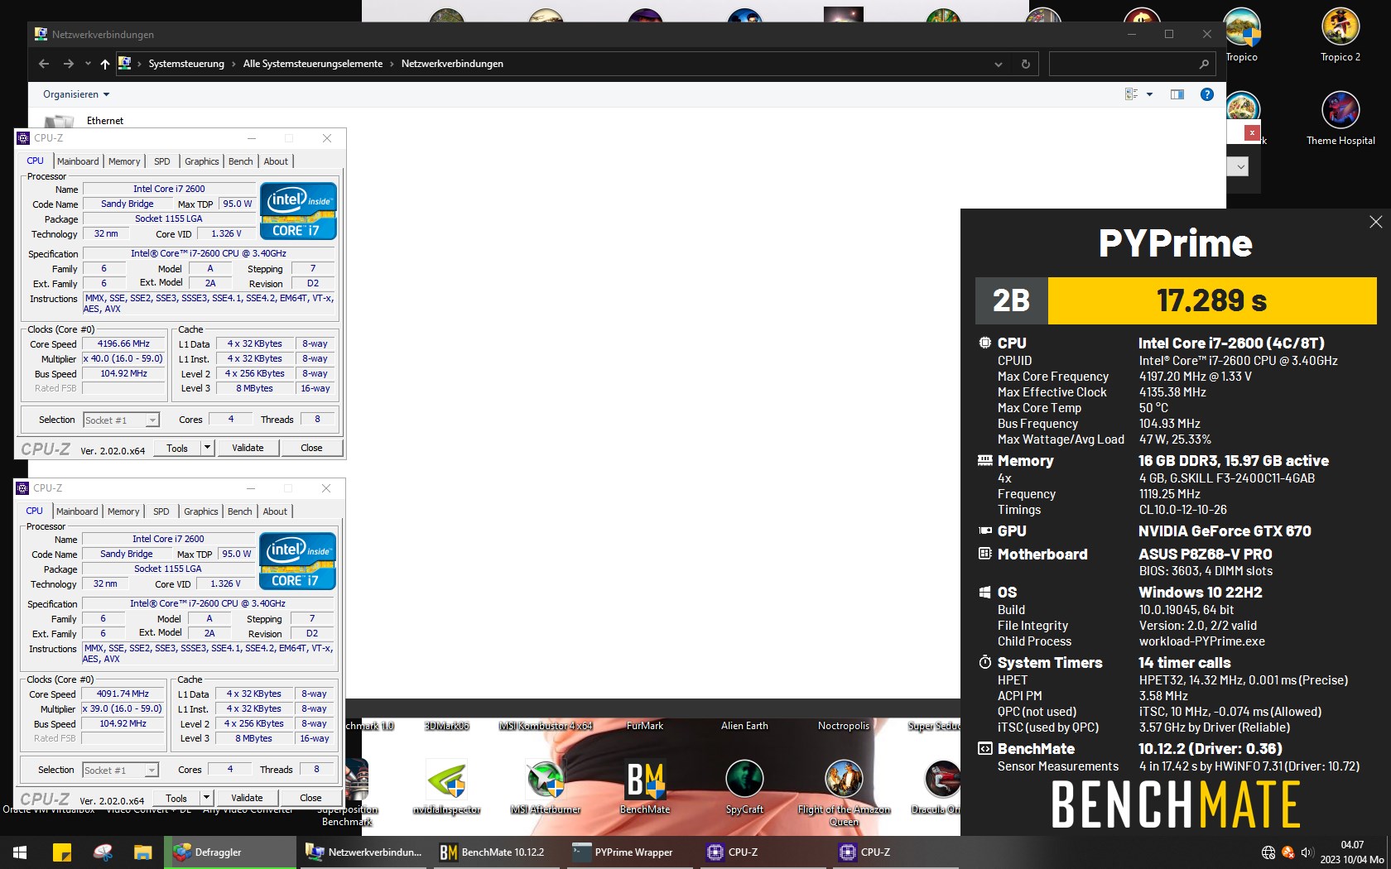Viewport: 1391px width, 869px height.
Task: Toggle the preview pane in Netzwerkverbindungen
Action: coord(1177,94)
